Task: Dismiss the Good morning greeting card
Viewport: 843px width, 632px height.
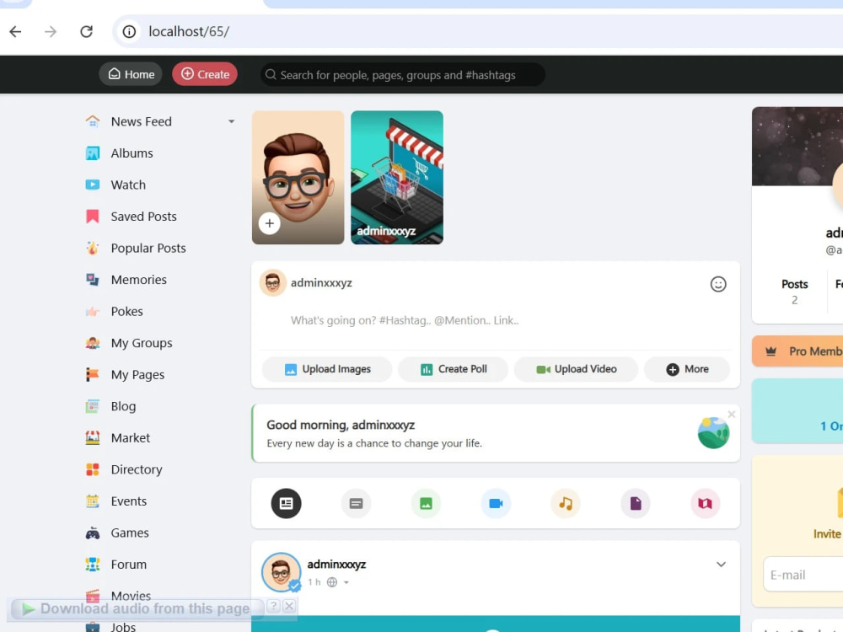Action: 731,415
